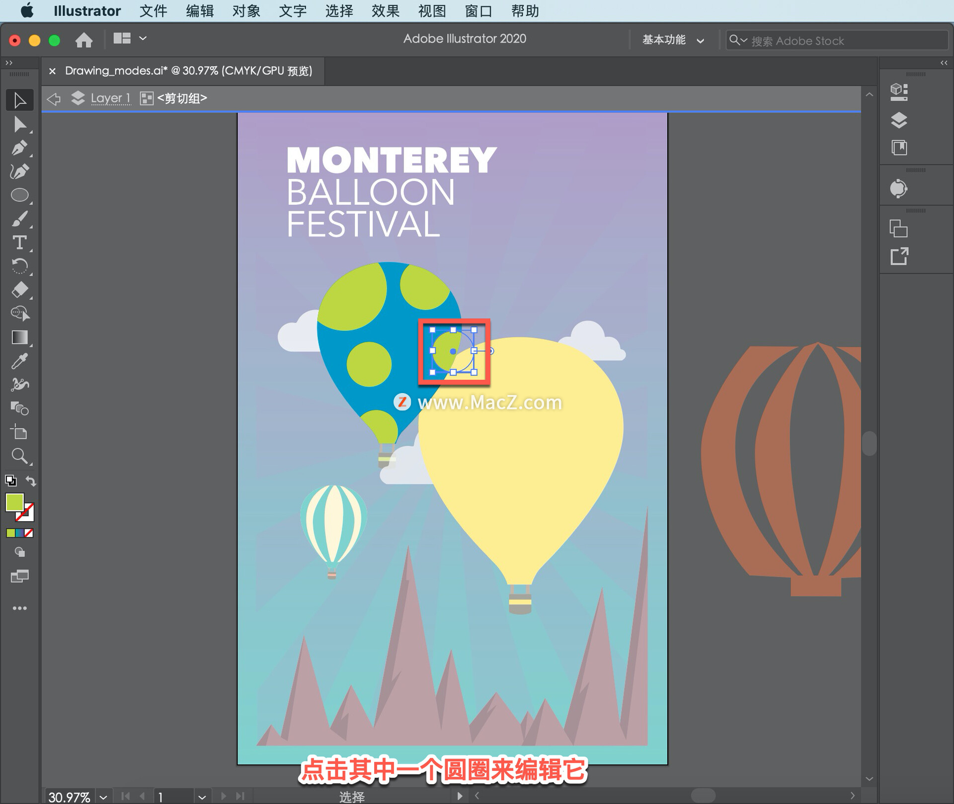Click the green fill color swatch
Image resolution: width=954 pixels, height=804 pixels.
click(x=14, y=502)
